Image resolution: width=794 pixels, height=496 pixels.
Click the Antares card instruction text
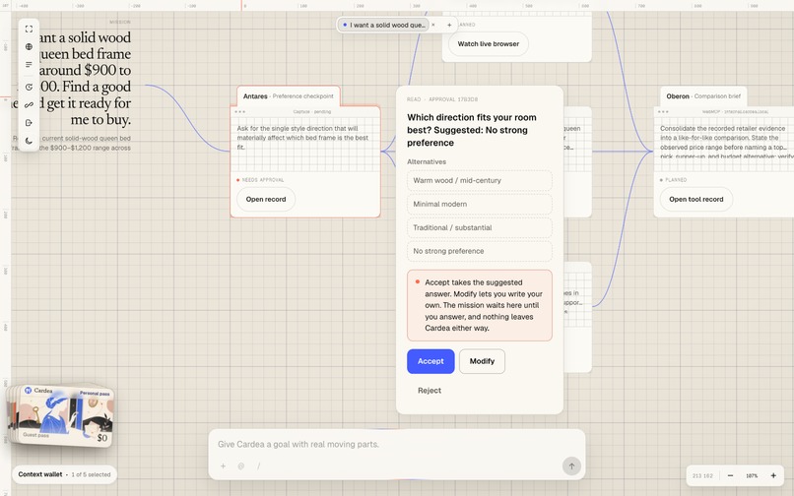pos(302,138)
